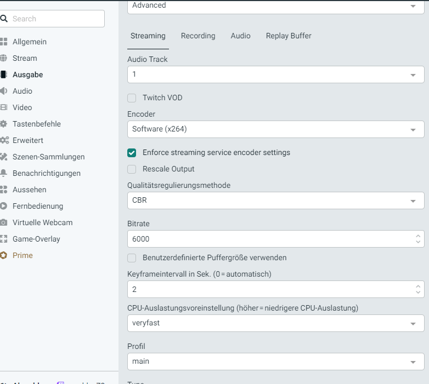Click the Allgemein grid icon in sidebar
This screenshot has height=384, width=429.
3,42
